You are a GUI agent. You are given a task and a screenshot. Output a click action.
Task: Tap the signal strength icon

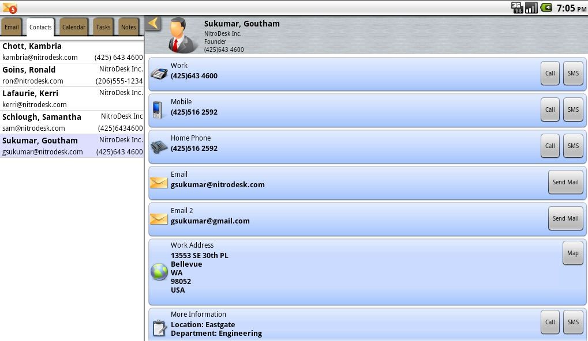point(531,7)
